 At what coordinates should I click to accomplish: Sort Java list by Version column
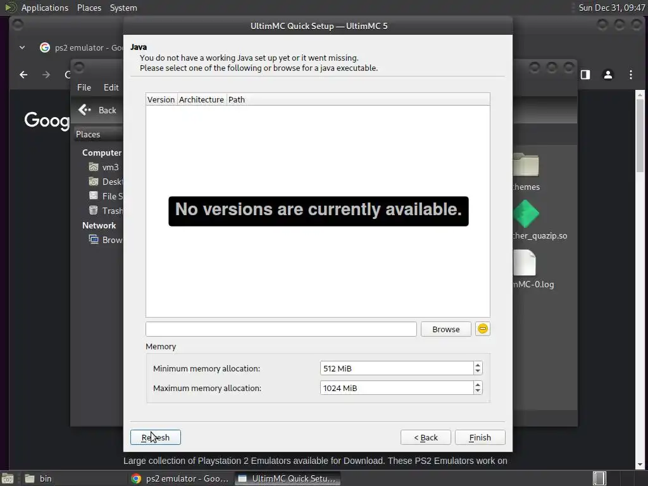click(161, 99)
